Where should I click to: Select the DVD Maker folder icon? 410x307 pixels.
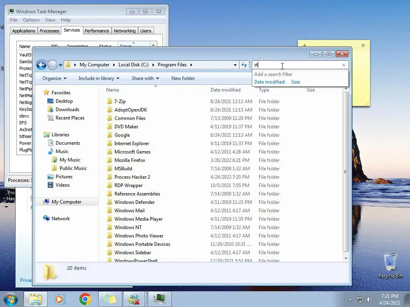[x=110, y=127]
